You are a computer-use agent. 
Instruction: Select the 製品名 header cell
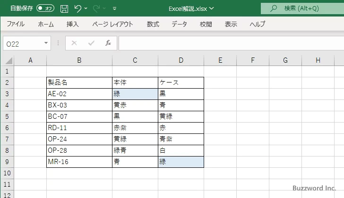point(79,82)
